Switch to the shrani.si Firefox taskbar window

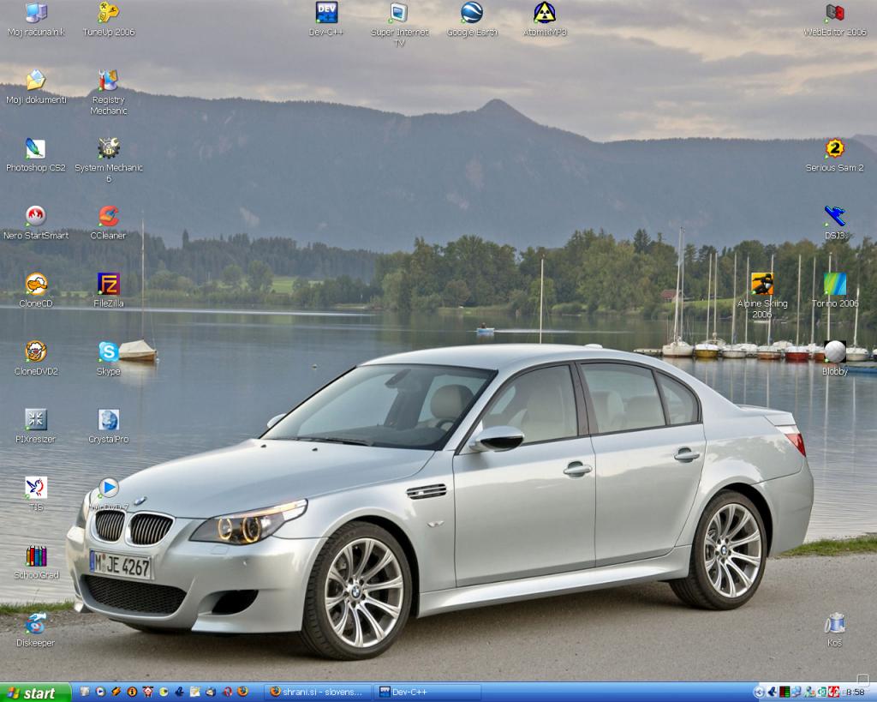coord(319,693)
